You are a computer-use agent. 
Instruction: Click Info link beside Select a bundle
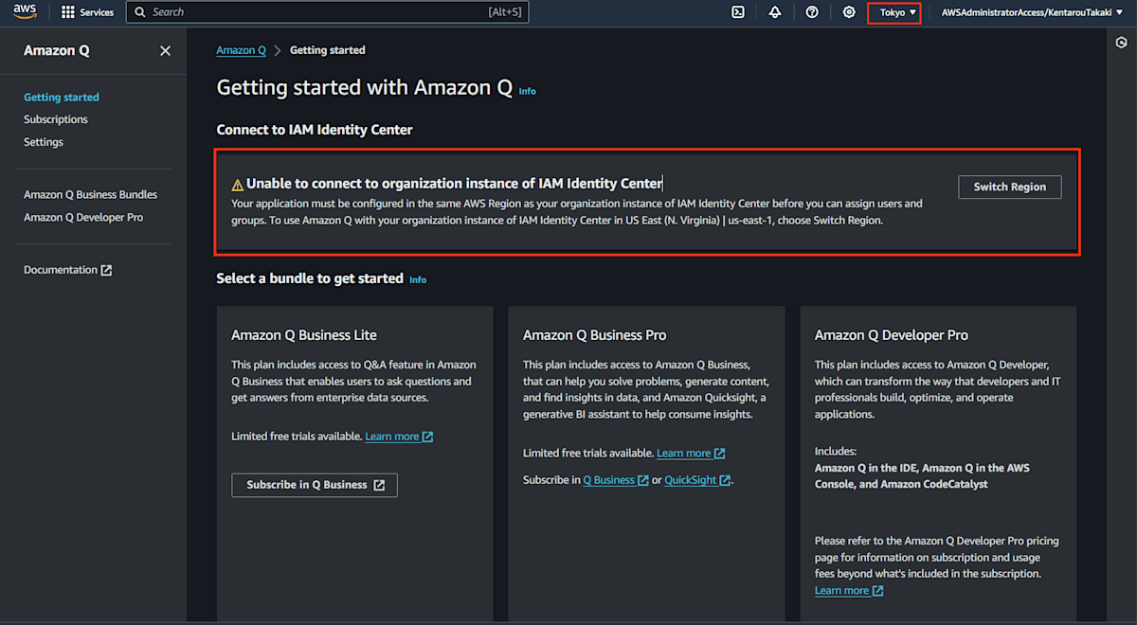point(418,280)
